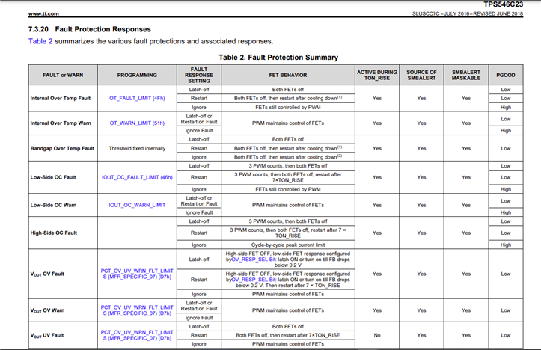Screen dimensions: 541x350
Task: Select Latch-off or Restart on Fault for Internal Over Temp Warn
Action: coord(199,119)
